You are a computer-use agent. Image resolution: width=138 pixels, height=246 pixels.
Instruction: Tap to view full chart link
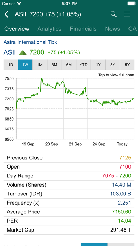coord(116,75)
